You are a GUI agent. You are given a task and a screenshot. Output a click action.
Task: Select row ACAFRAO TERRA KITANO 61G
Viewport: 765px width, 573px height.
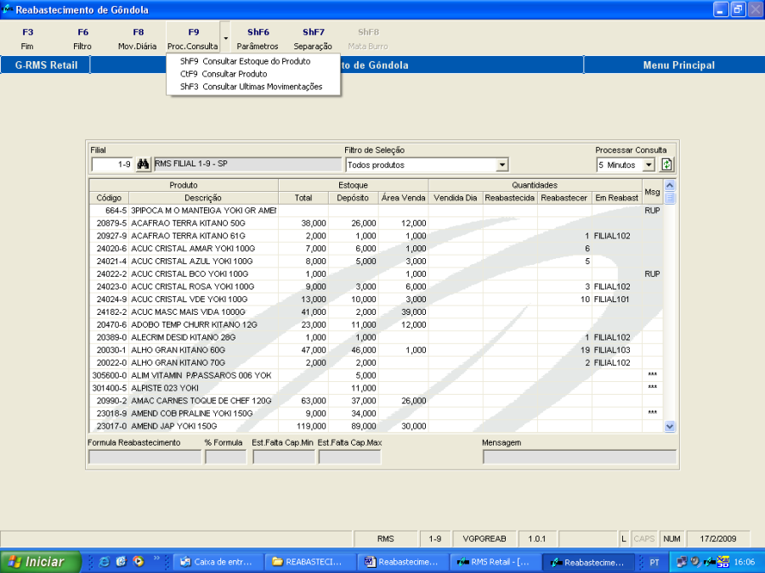click(x=376, y=236)
